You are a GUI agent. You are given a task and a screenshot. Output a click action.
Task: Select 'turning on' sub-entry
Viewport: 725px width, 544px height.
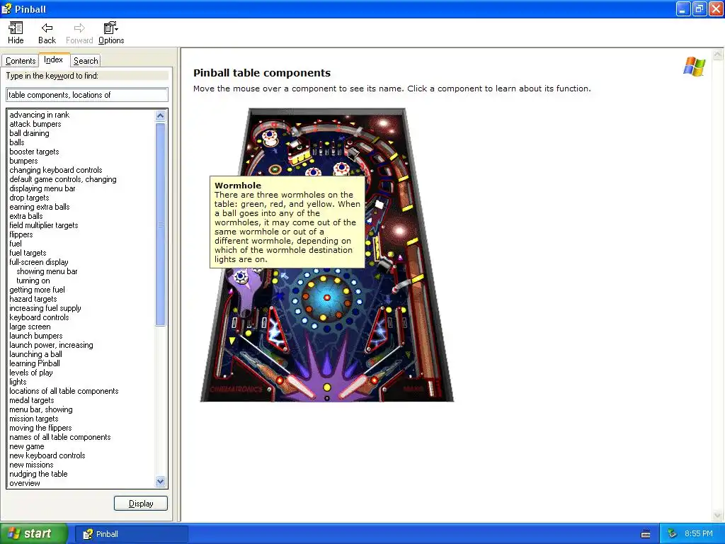click(33, 280)
